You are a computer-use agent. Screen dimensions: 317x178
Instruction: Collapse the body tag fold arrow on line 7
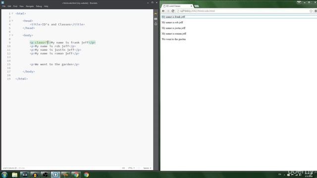[12, 35]
